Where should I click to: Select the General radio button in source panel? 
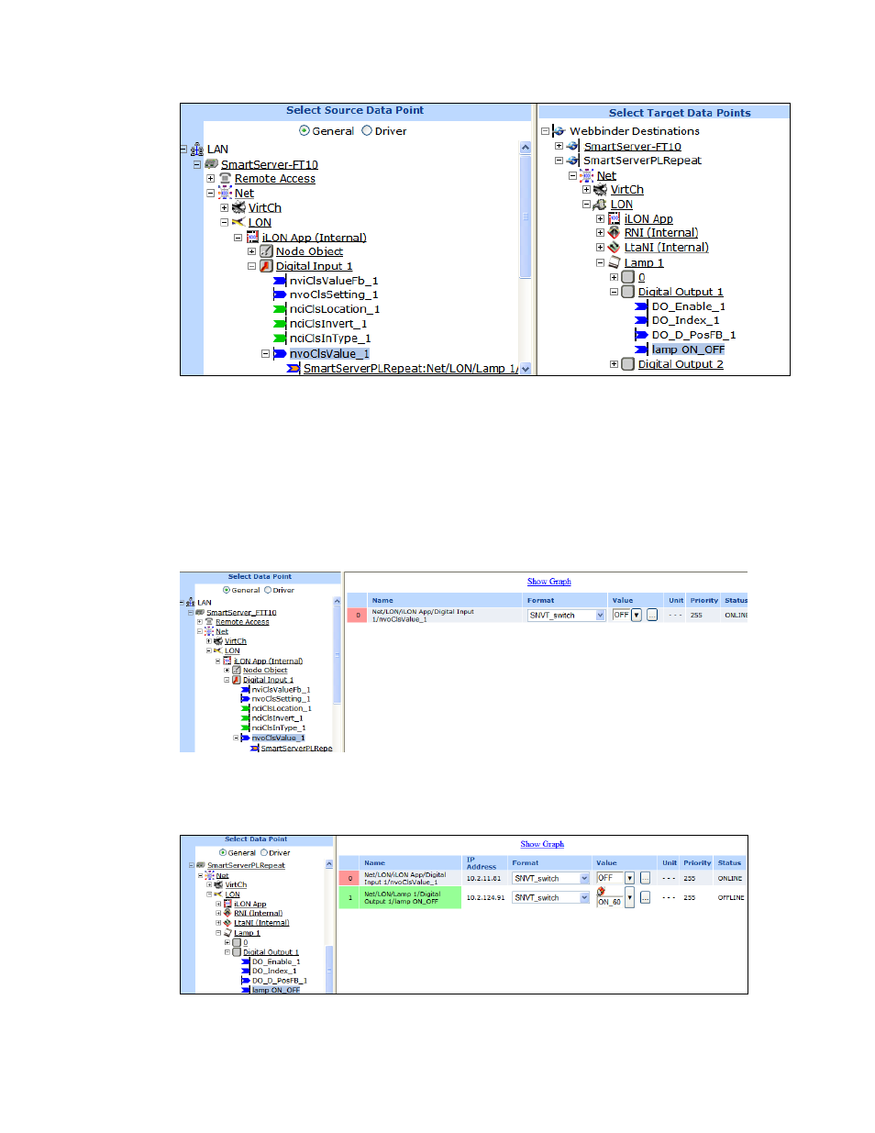coord(305,131)
